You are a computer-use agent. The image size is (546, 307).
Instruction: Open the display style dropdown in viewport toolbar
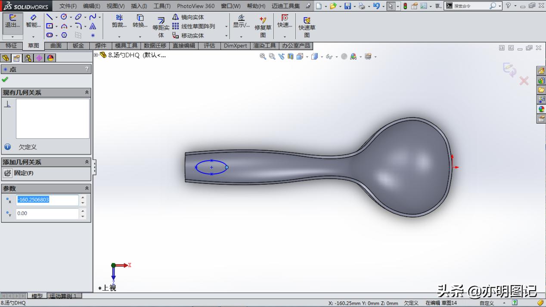tap(322, 56)
